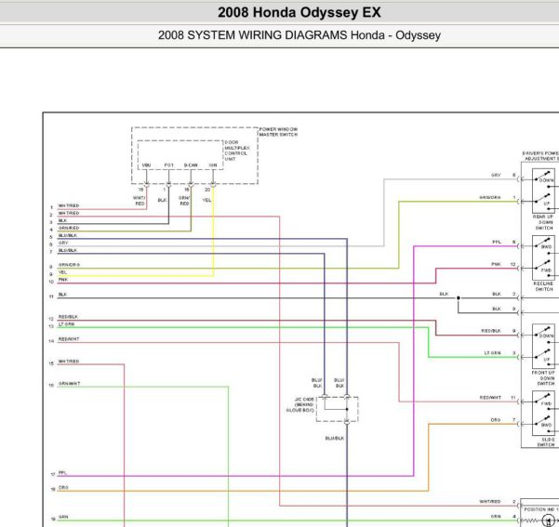
Task: Click the 'PNK' label on left wire 10
Action: coord(63,280)
